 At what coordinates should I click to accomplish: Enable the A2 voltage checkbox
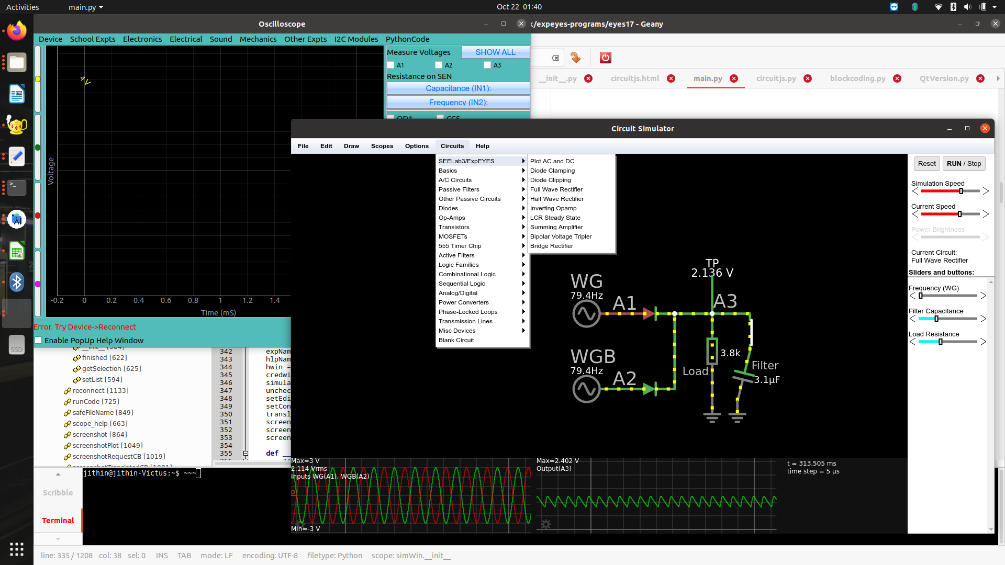[x=439, y=65]
